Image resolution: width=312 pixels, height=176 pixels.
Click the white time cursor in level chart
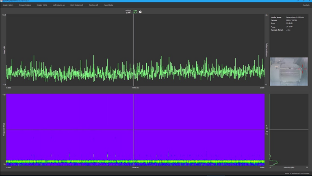[x=134, y=41]
